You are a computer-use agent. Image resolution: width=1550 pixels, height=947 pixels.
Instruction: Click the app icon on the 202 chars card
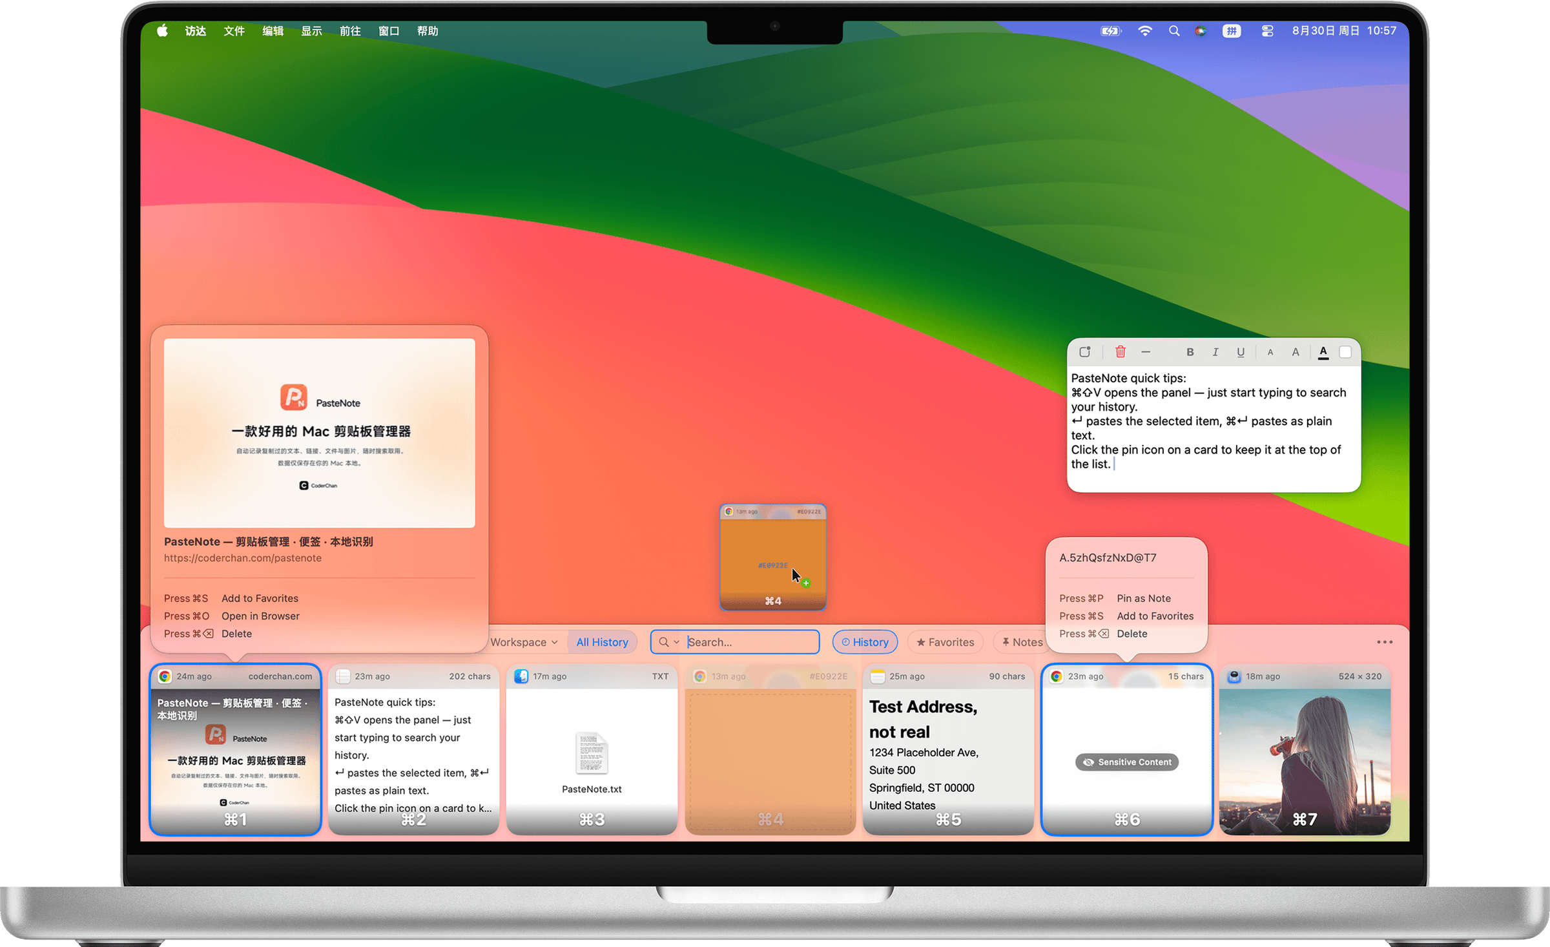(343, 676)
